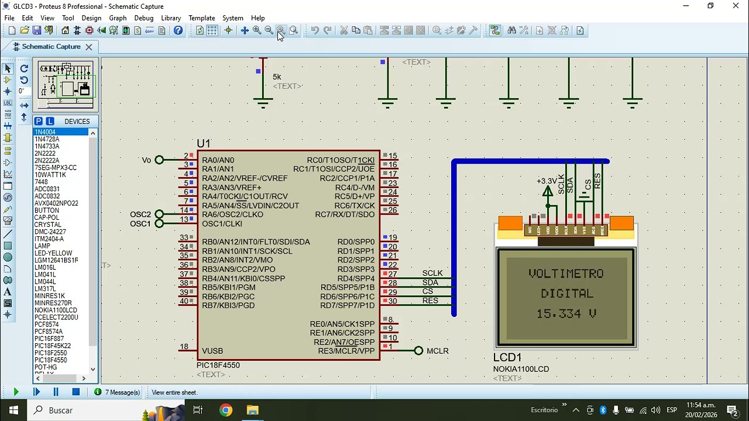Click the horizontal mirror flip icon
Viewport: 749px width, 421px height.
pos(24,106)
